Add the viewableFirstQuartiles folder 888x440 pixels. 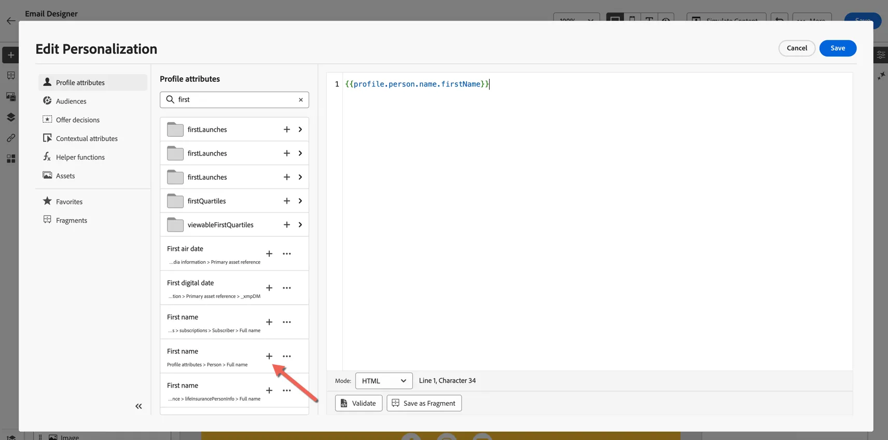coord(287,225)
